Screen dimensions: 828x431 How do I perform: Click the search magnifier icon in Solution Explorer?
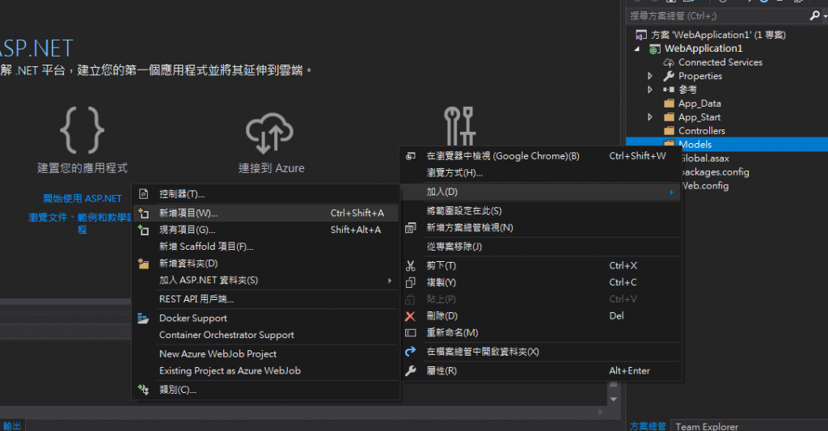(815, 16)
